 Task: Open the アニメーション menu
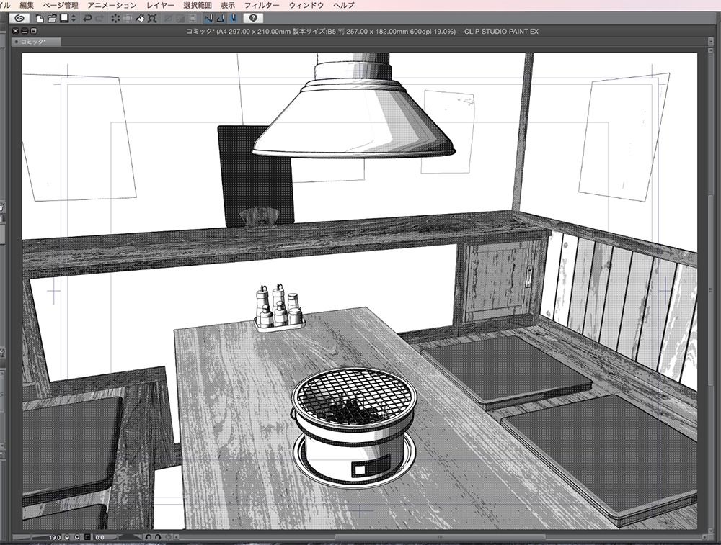pos(112,5)
